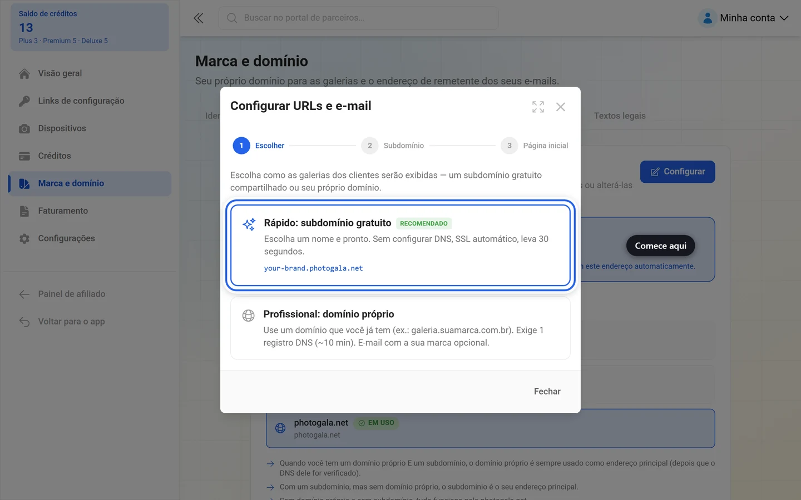Click the your-brand.photogala.net example URL
This screenshot has height=500, width=801.
click(x=313, y=268)
